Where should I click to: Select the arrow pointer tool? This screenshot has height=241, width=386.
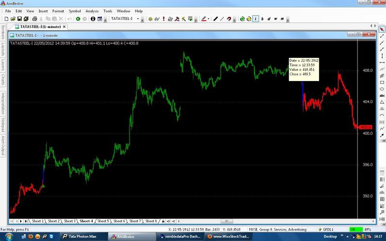[x=382, y=29]
